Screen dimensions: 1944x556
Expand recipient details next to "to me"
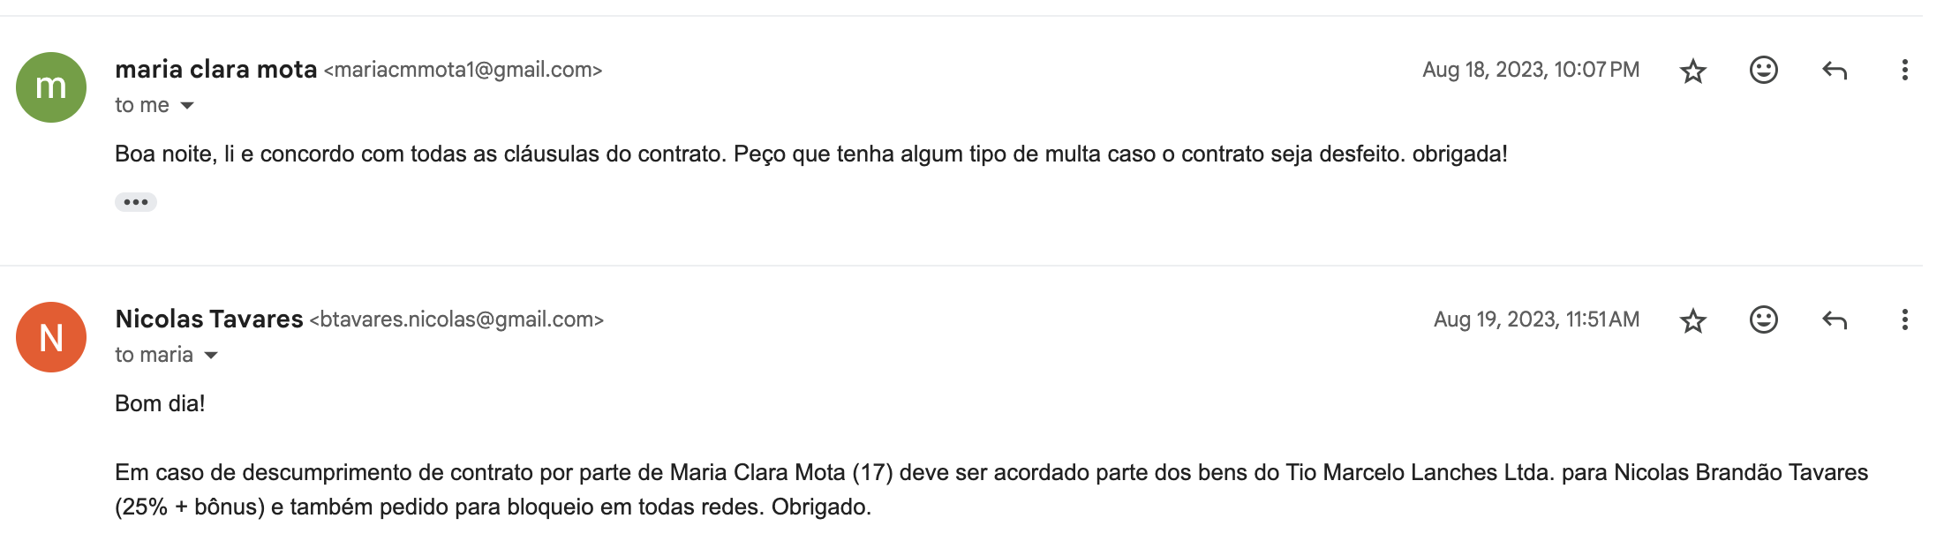click(x=186, y=106)
